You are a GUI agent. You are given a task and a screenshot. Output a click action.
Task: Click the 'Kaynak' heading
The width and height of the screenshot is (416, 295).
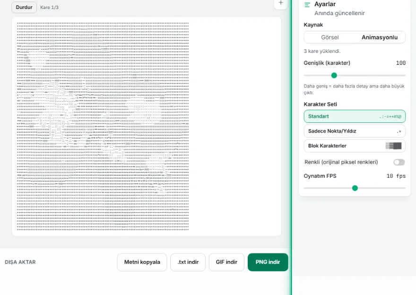tap(313, 25)
